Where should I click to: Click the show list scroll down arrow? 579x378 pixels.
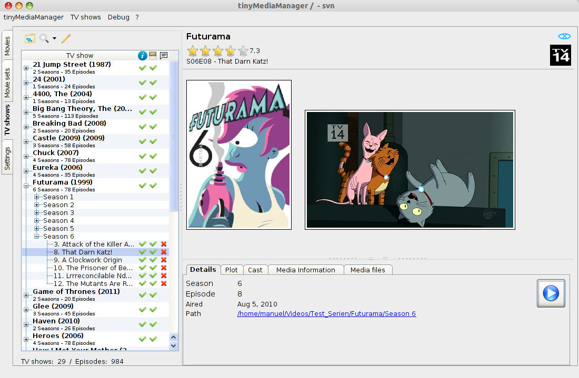pos(174,345)
